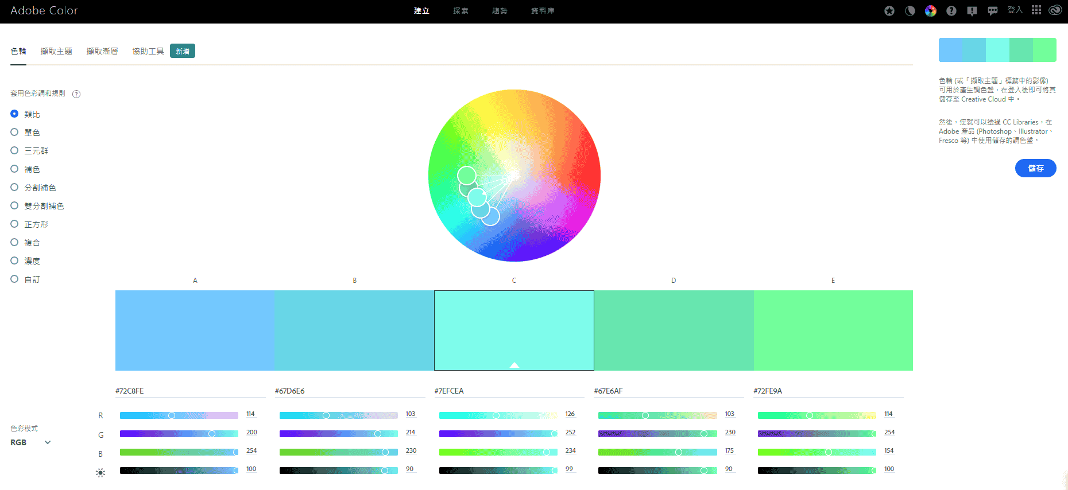The height and width of the screenshot is (490, 1068).
Task: Click the 登入 sign-in link
Action: coord(1015,10)
